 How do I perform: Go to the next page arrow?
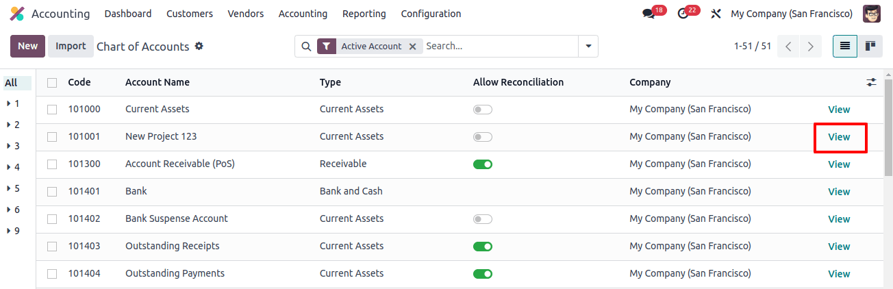(811, 47)
